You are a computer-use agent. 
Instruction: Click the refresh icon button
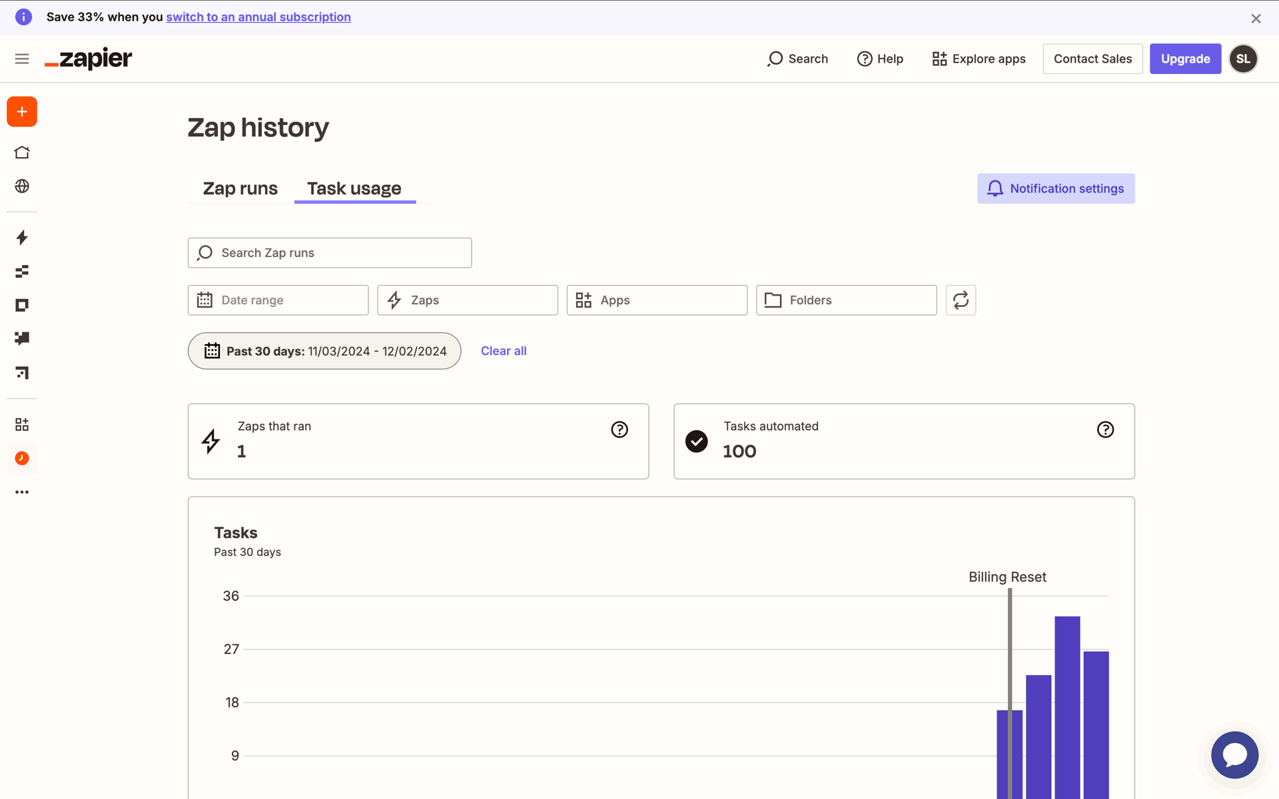(961, 300)
